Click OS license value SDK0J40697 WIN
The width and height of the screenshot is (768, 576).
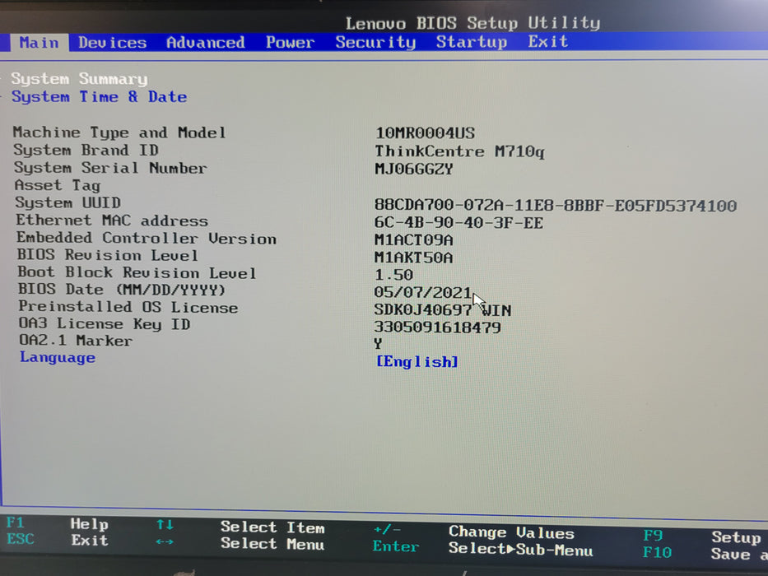coord(442,309)
